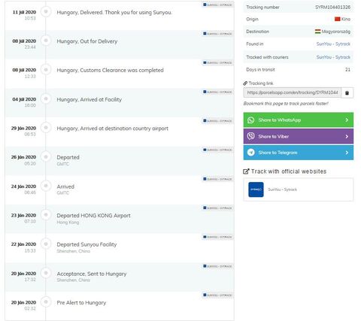Click the SunYou blue logo thumbnail
The width and height of the screenshot is (361, 321).
coord(256,189)
